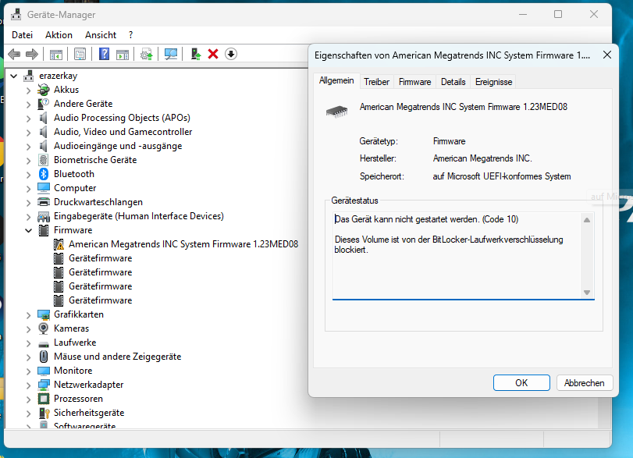This screenshot has height=458, width=633.
Task: Click the Scan for hardware changes monitor icon
Action: 171,54
